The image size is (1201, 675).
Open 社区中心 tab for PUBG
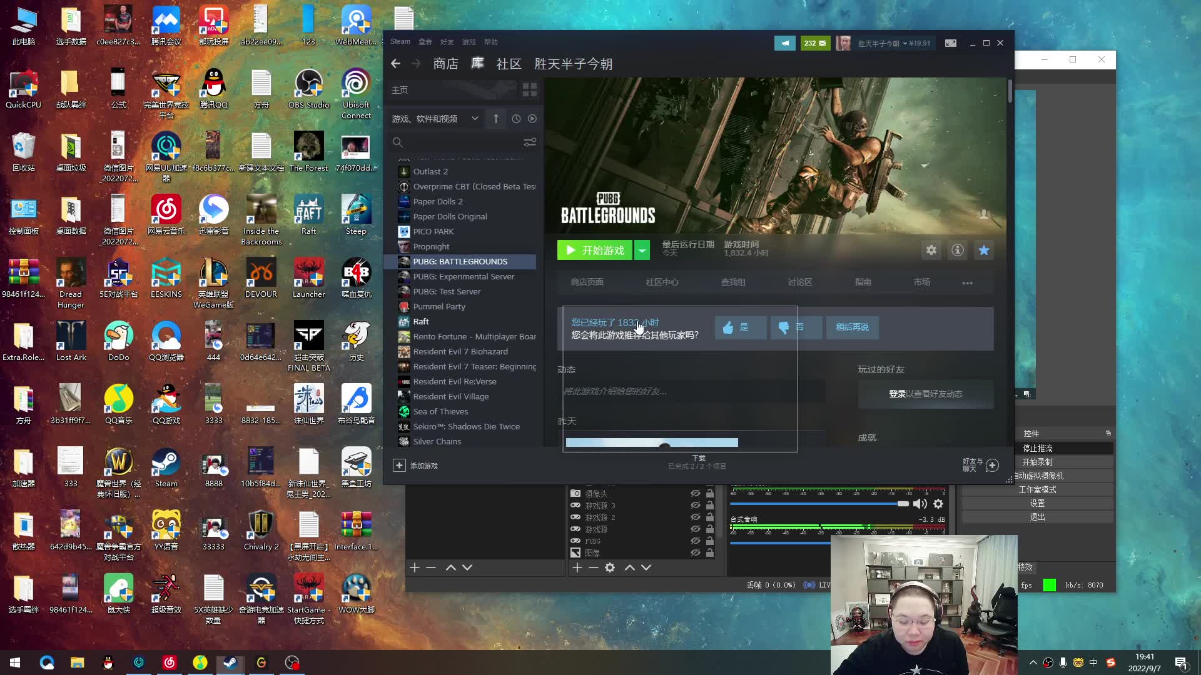tap(662, 282)
